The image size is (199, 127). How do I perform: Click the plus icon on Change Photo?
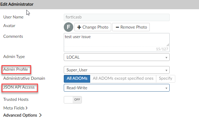click(x=79, y=27)
